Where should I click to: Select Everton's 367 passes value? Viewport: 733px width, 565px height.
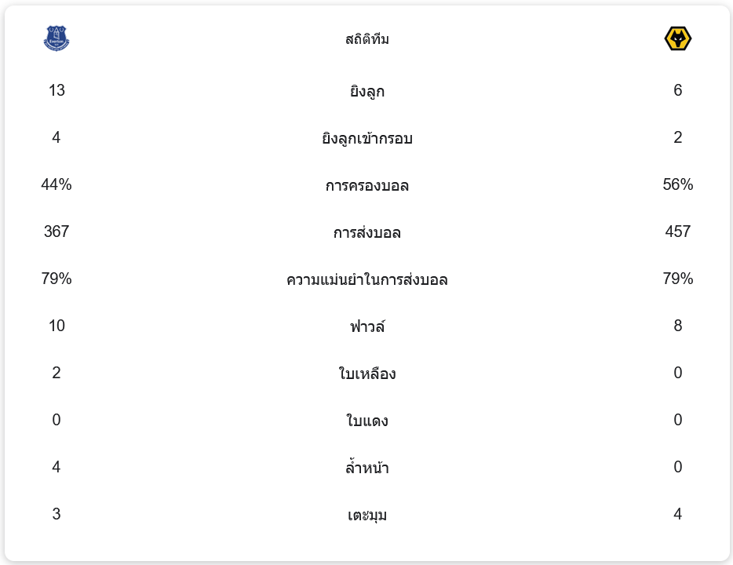click(57, 231)
